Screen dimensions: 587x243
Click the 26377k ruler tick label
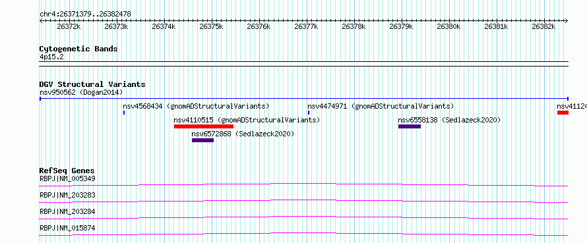click(306, 27)
